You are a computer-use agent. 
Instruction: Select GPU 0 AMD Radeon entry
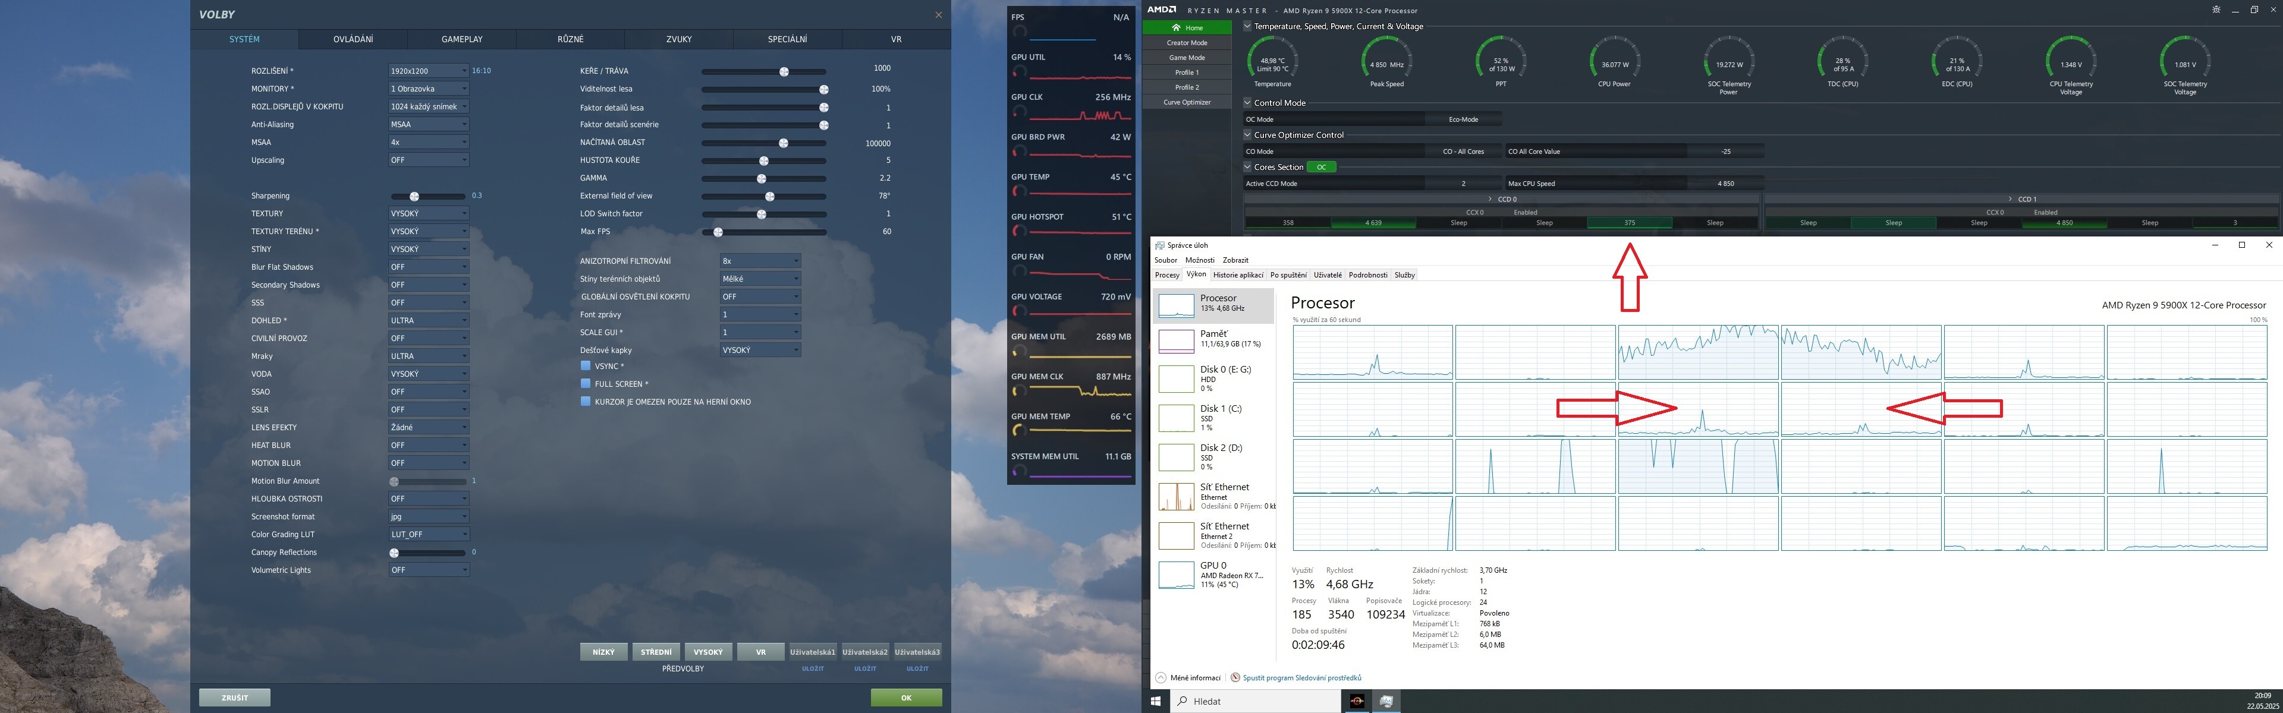coord(1213,574)
